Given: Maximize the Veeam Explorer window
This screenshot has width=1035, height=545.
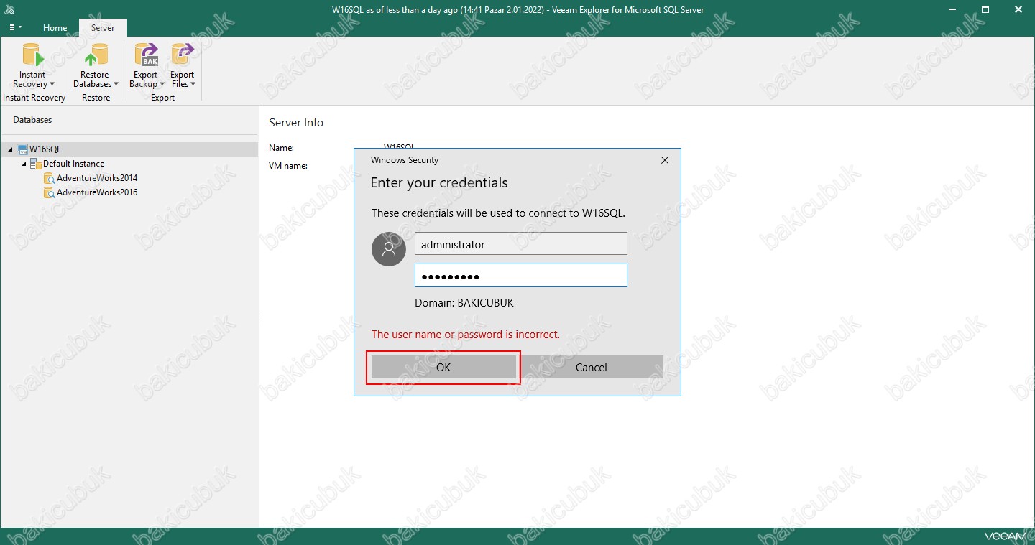Looking at the screenshot, I should pyautogui.click(x=985, y=9).
